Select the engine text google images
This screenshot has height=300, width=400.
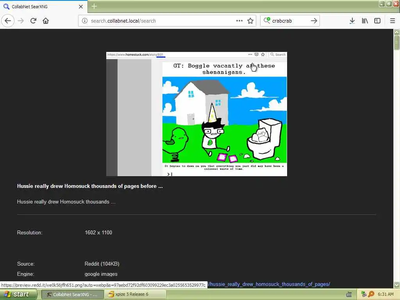tap(101, 274)
